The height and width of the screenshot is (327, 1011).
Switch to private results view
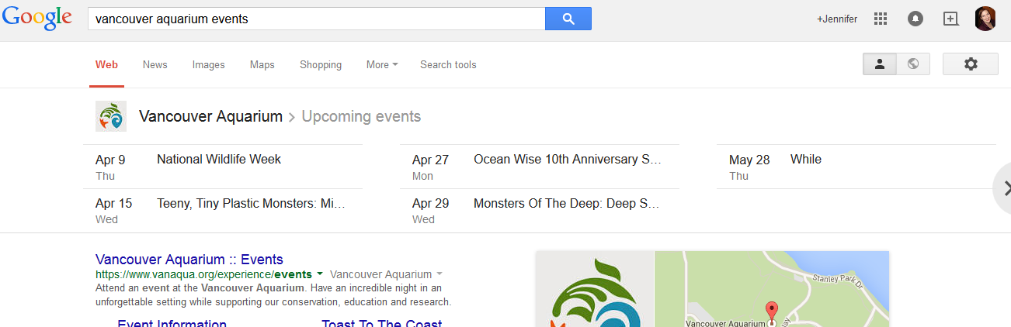click(x=880, y=64)
